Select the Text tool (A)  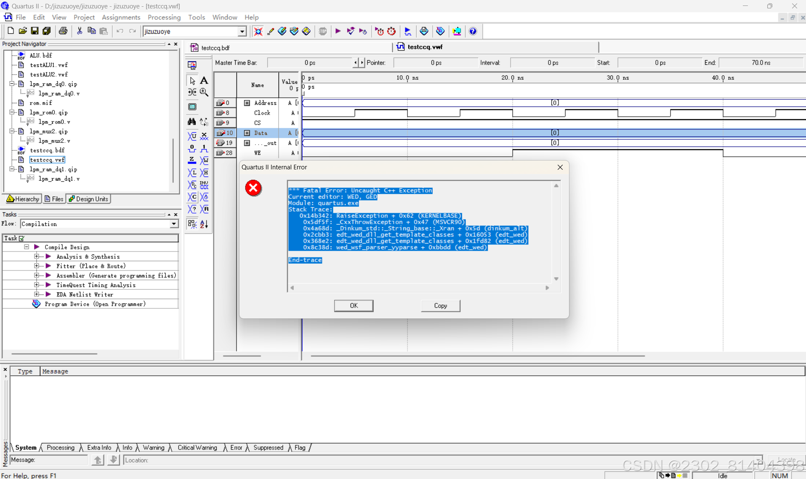pos(204,80)
